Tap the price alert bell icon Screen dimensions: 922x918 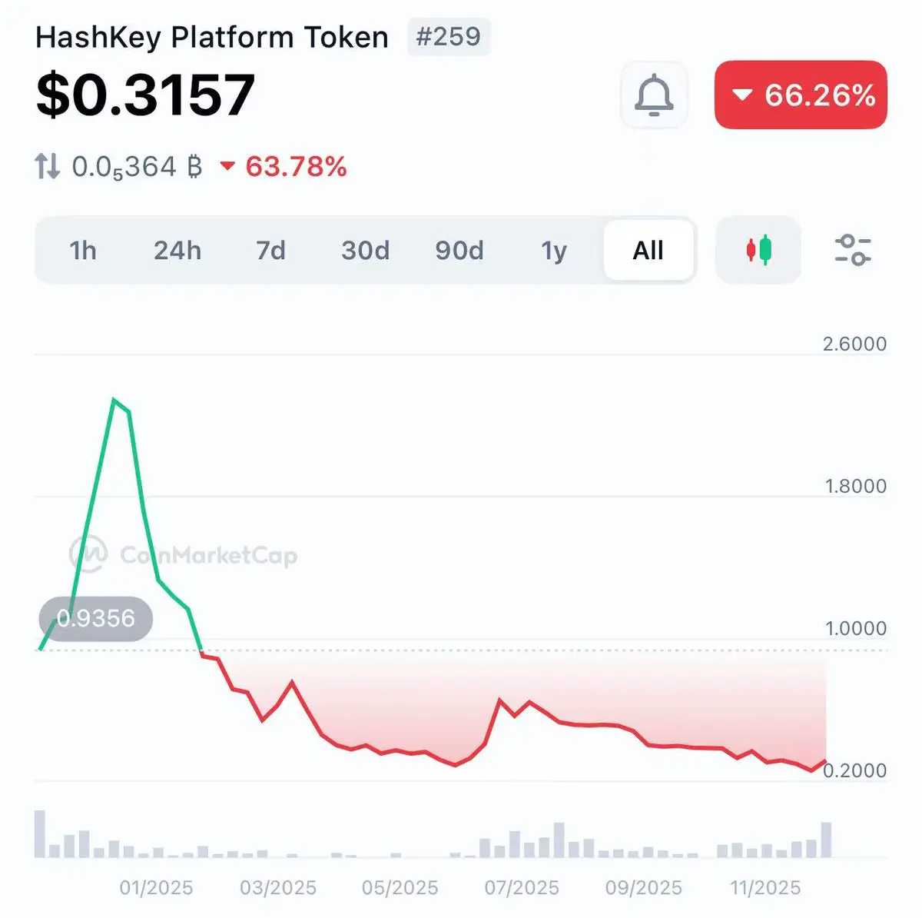pyautogui.click(x=654, y=95)
